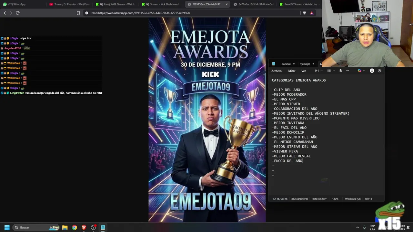Expand the H1 heading dropdown
The width and height of the screenshot is (413, 232).
(x=318, y=71)
